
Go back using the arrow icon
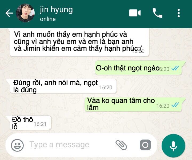pos(9,13)
